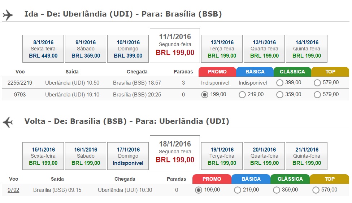Open flight 2255/2219 details link

[x=20, y=83]
